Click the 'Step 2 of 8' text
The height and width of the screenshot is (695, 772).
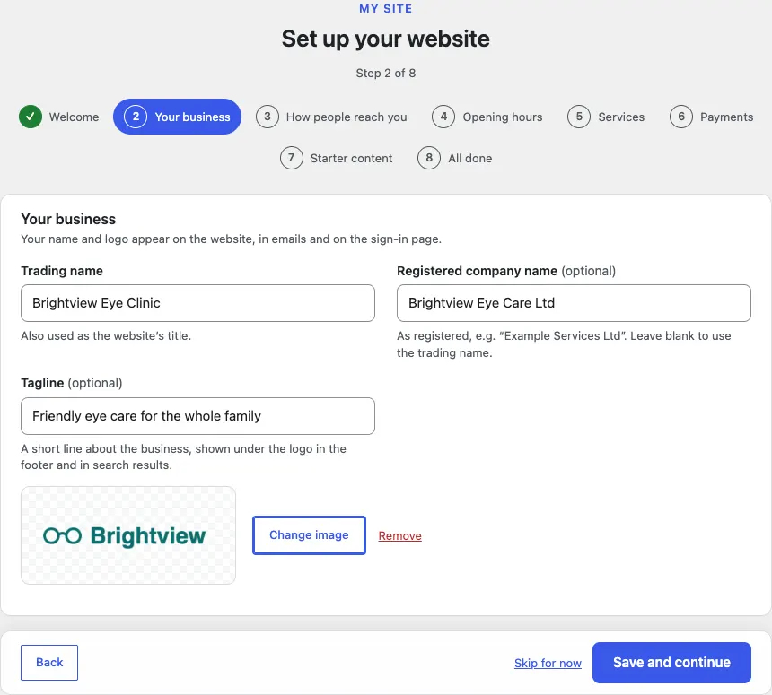[385, 73]
